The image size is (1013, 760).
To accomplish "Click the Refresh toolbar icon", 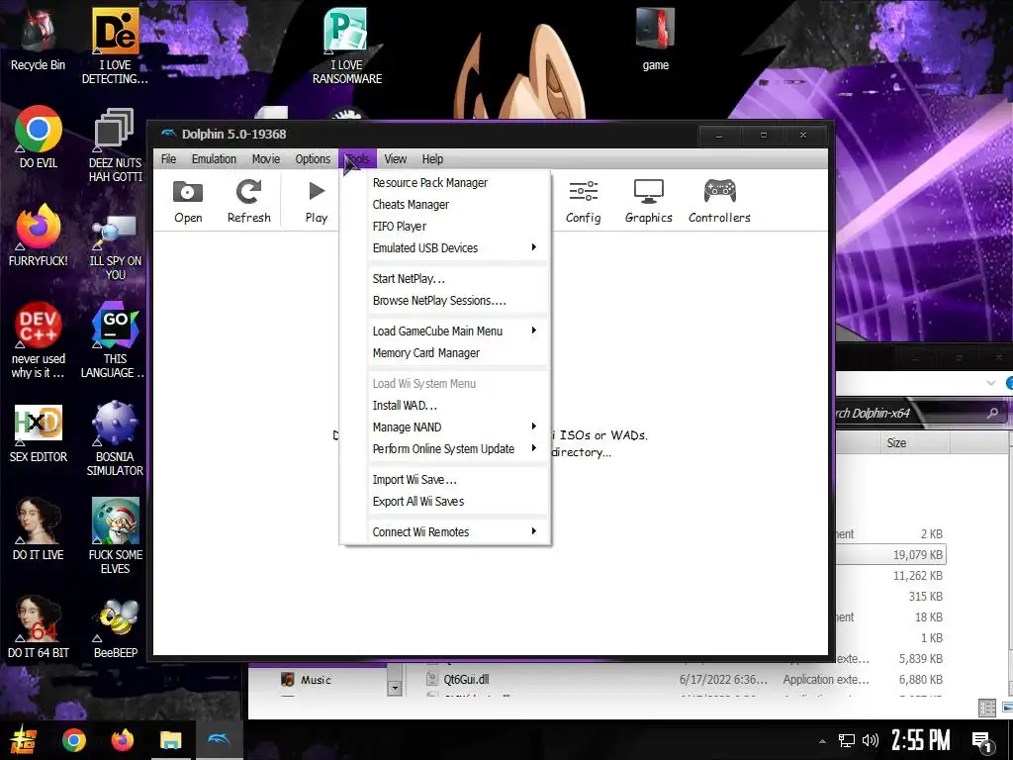I will click(248, 201).
